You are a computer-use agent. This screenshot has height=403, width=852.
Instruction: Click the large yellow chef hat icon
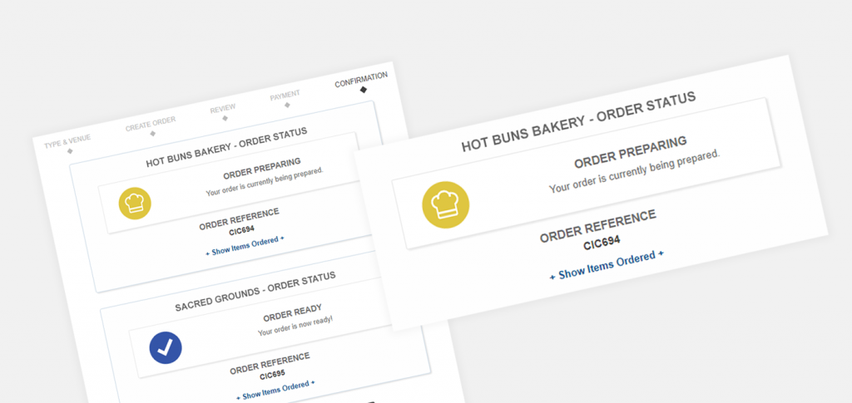coord(446,204)
